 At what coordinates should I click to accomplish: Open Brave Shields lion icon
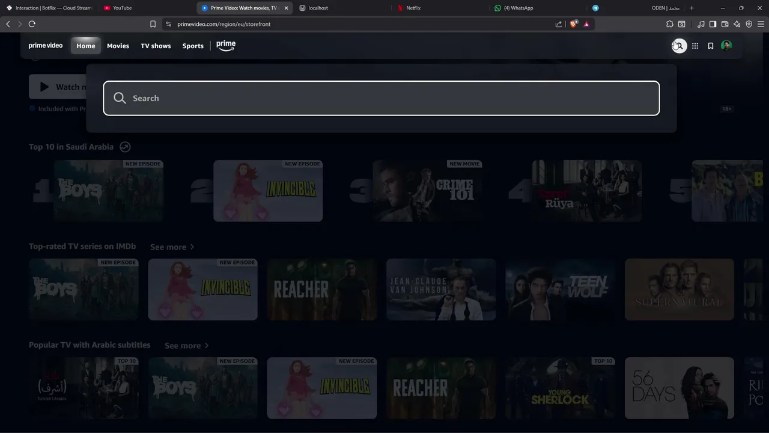pos(574,24)
